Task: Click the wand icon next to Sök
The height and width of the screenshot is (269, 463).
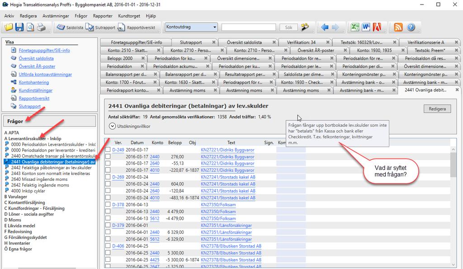Action: [x=305, y=27]
